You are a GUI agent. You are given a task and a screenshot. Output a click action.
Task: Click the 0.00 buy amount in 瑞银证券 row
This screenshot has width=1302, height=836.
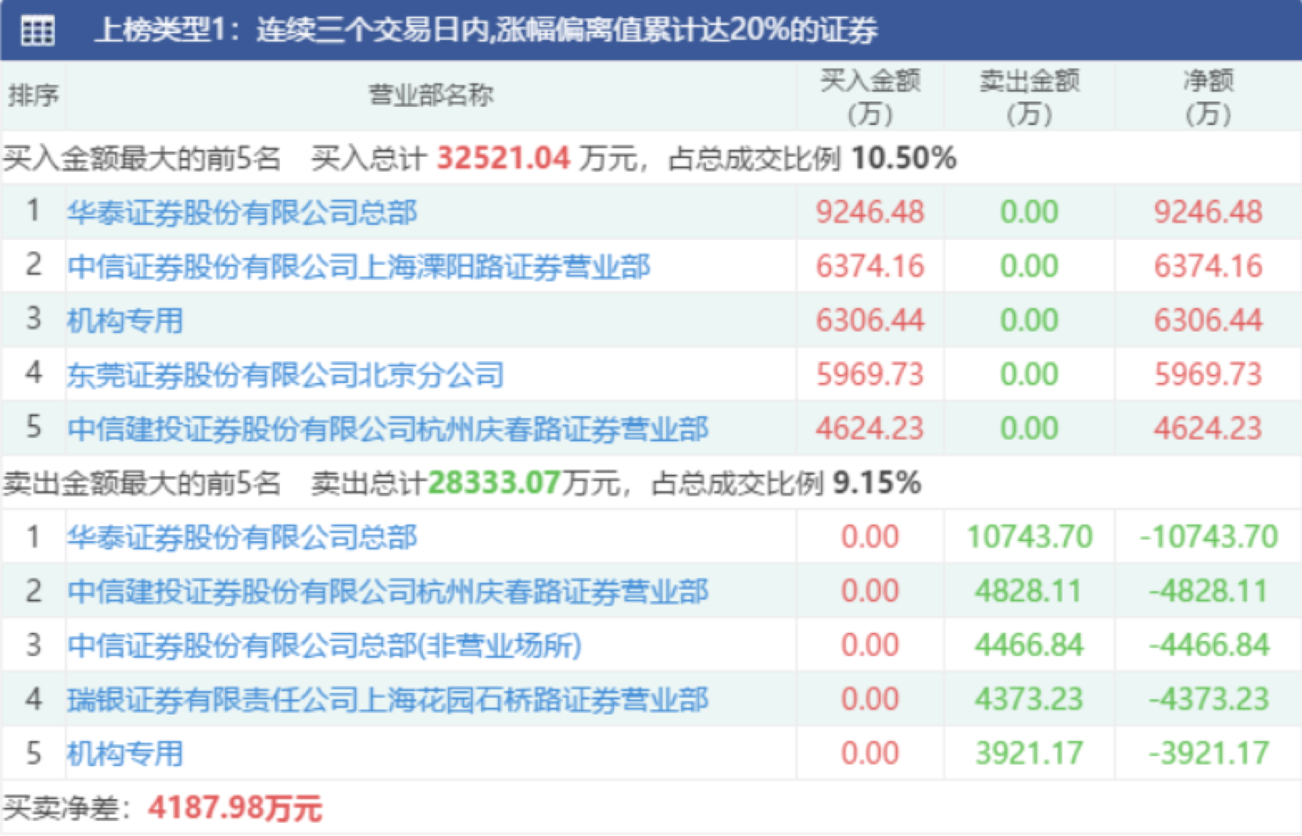coord(870,700)
